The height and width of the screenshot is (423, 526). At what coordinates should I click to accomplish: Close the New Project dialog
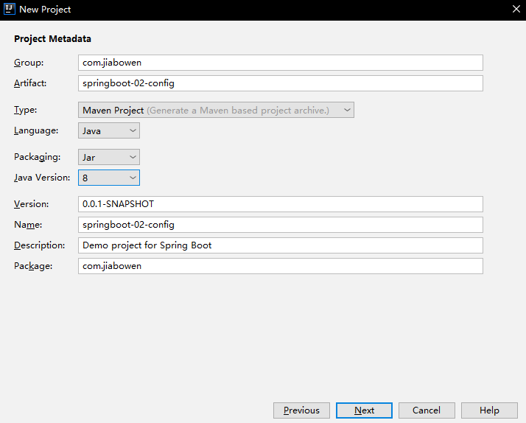point(516,9)
